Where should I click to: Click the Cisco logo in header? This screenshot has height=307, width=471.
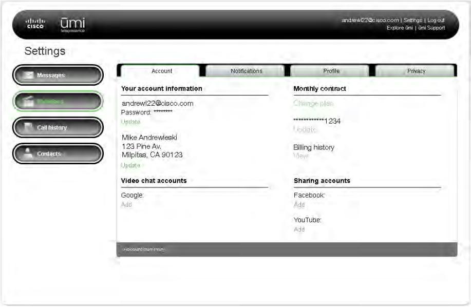[x=35, y=24]
